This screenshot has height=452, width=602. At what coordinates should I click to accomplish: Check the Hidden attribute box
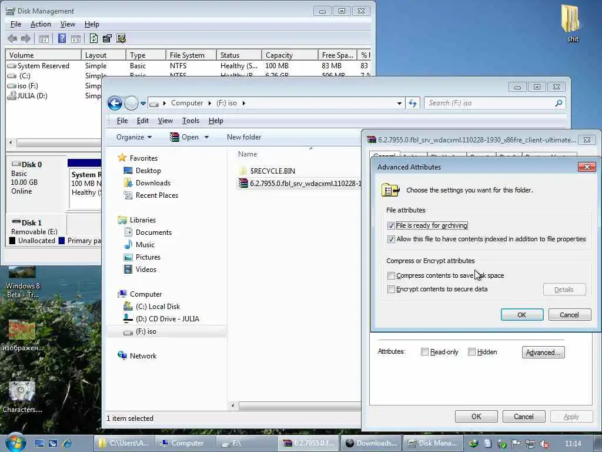(471, 352)
